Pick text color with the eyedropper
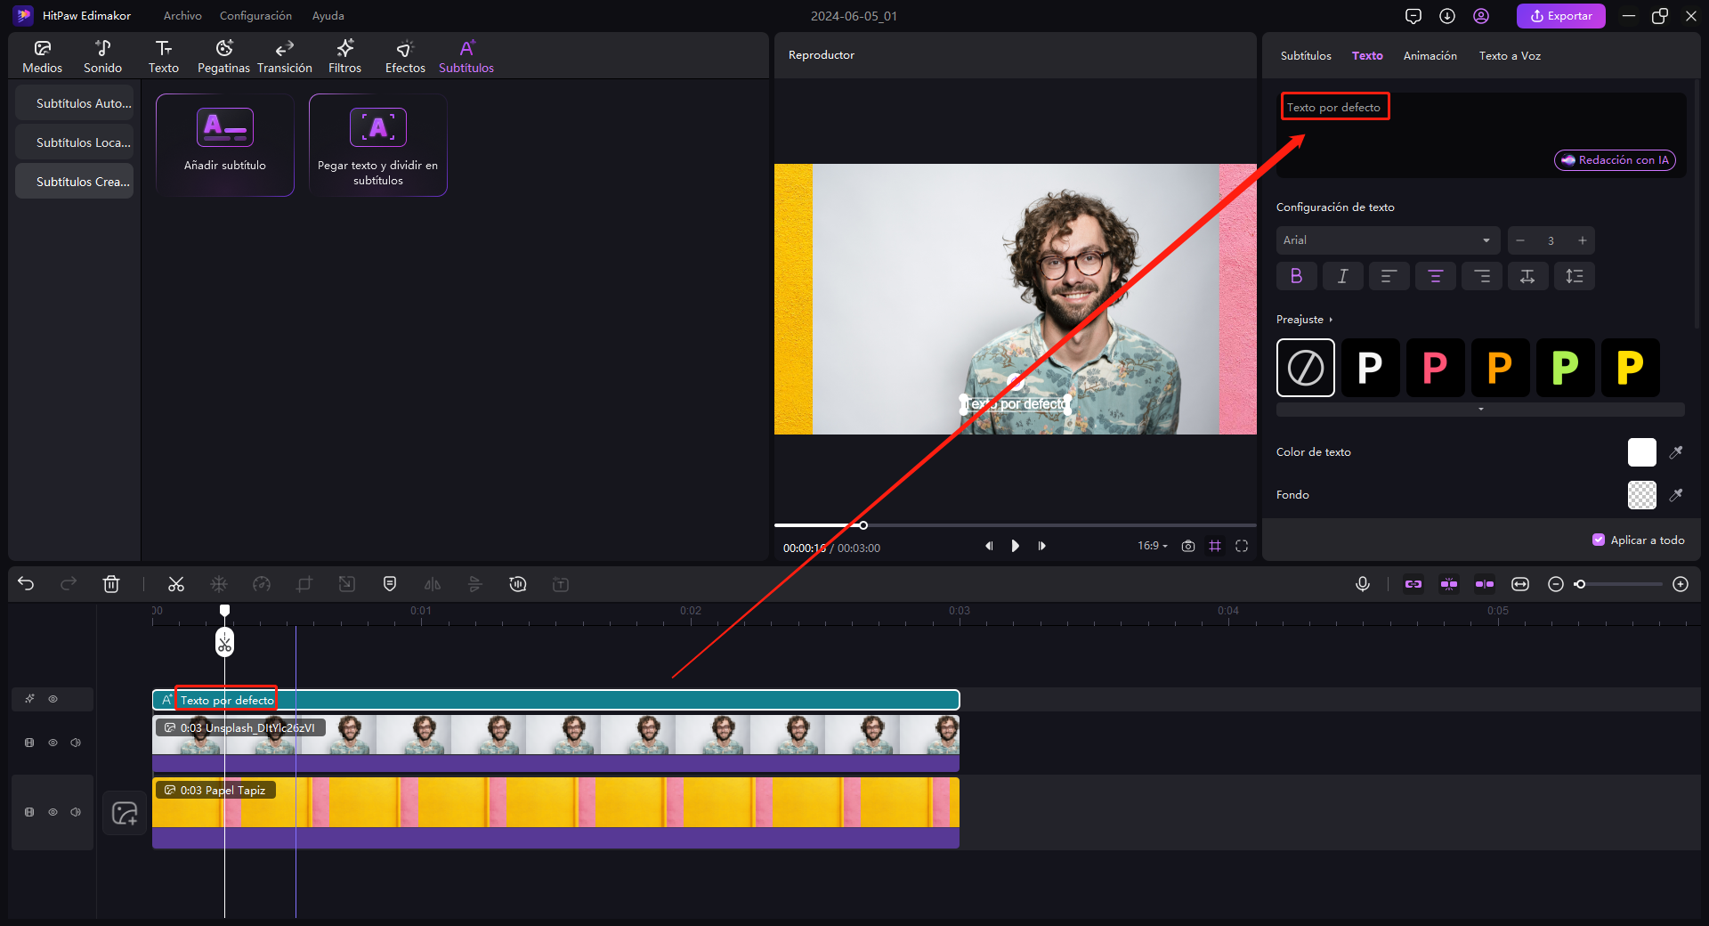 tap(1677, 452)
